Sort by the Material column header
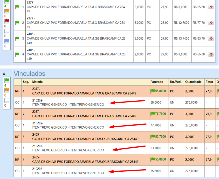The width and height of the screenshot is (219, 179). pyautogui.click(x=38, y=82)
